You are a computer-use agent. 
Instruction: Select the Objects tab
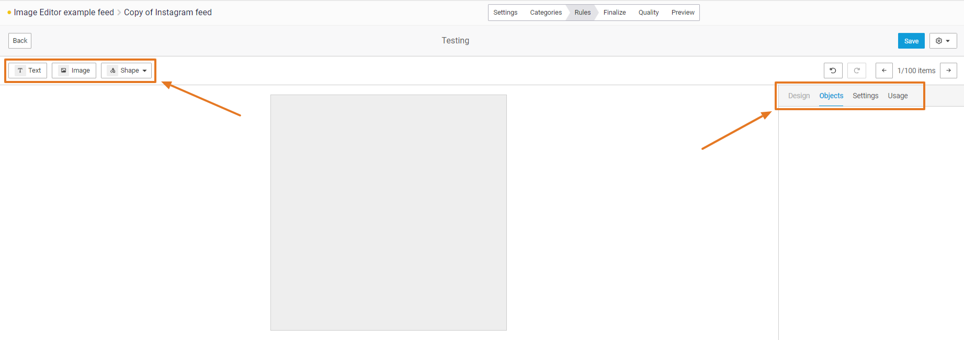coord(831,96)
